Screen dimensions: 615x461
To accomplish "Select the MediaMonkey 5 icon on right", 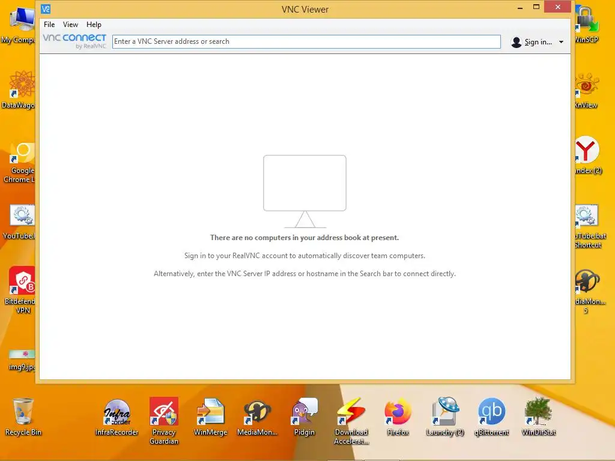I will coord(590,291).
